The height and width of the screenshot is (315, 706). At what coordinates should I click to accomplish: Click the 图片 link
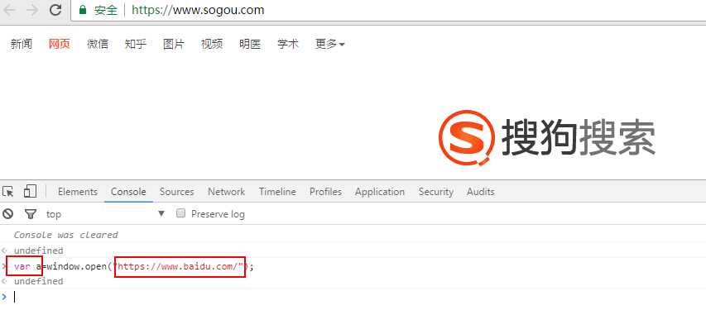click(x=173, y=44)
